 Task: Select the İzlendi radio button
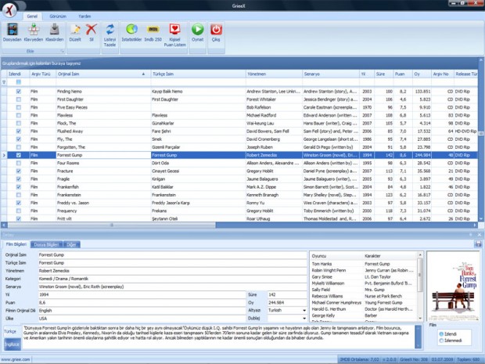coord(441,334)
